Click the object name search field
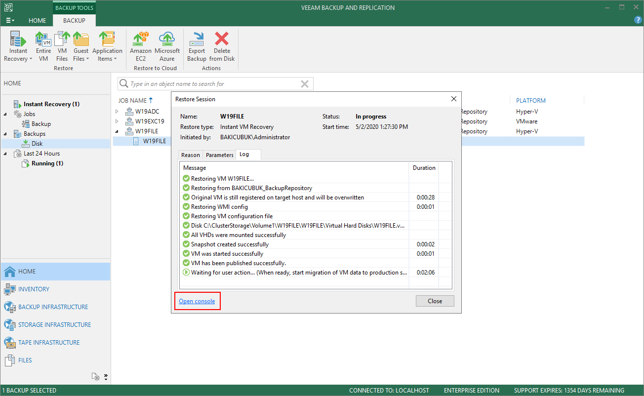This screenshot has height=396, width=644. tap(215, 84)
